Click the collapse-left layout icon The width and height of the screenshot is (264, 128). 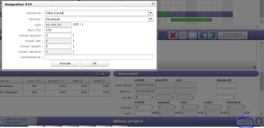tap(203, 35)
